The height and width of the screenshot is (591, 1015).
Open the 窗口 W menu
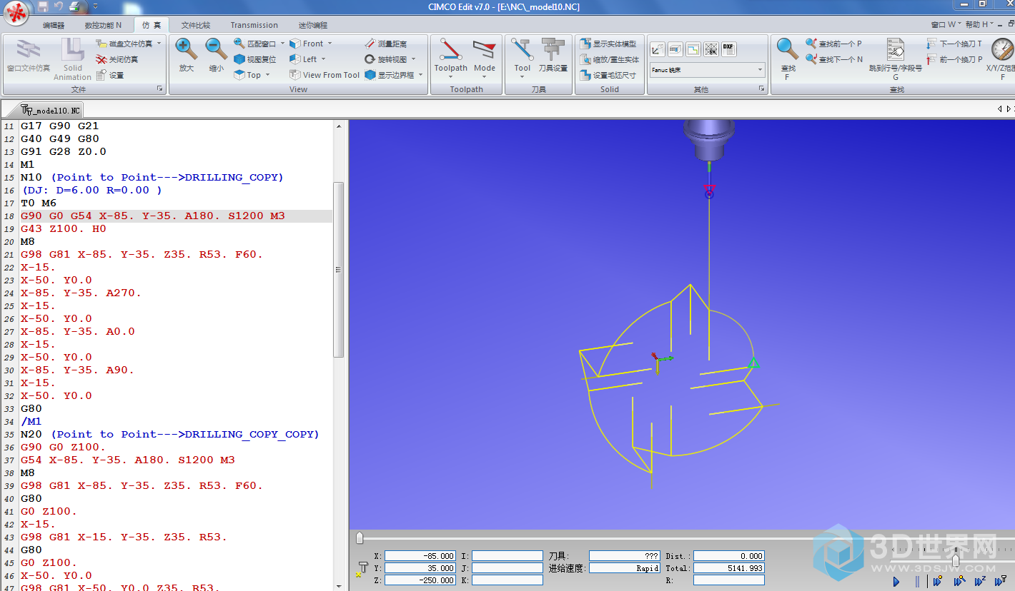[x=946, y=24]
